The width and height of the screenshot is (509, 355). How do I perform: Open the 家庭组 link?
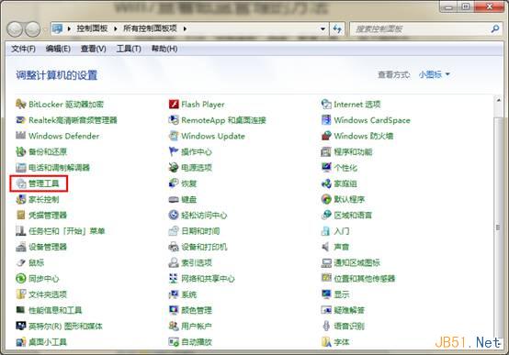click(x=345, y=183)
